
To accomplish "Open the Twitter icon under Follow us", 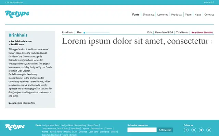I will (201, 130).
